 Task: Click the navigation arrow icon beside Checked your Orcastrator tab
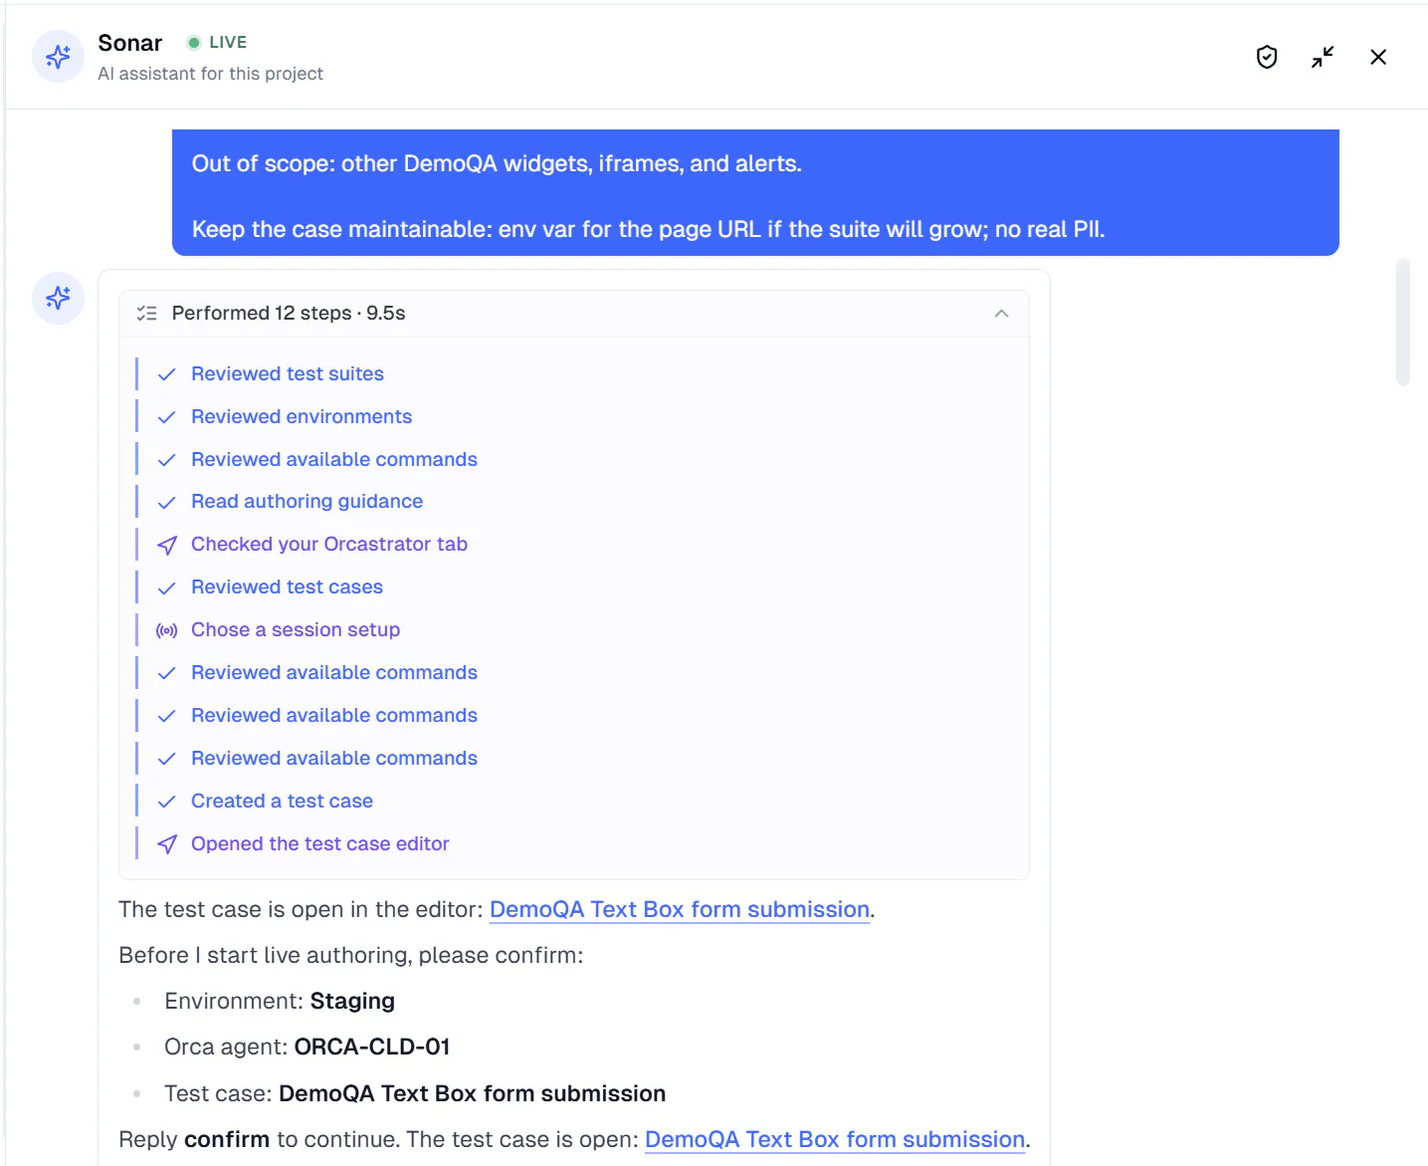click(167, 545)
